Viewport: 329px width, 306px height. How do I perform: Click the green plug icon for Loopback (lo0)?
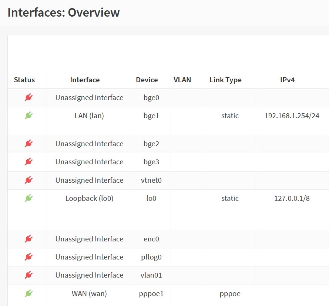coord(28,198)
